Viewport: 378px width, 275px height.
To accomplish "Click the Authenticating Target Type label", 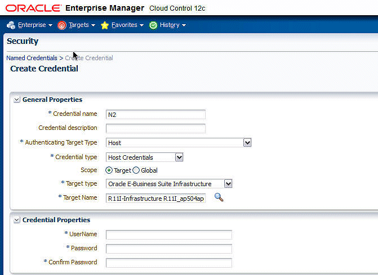I will click(61, 142).
